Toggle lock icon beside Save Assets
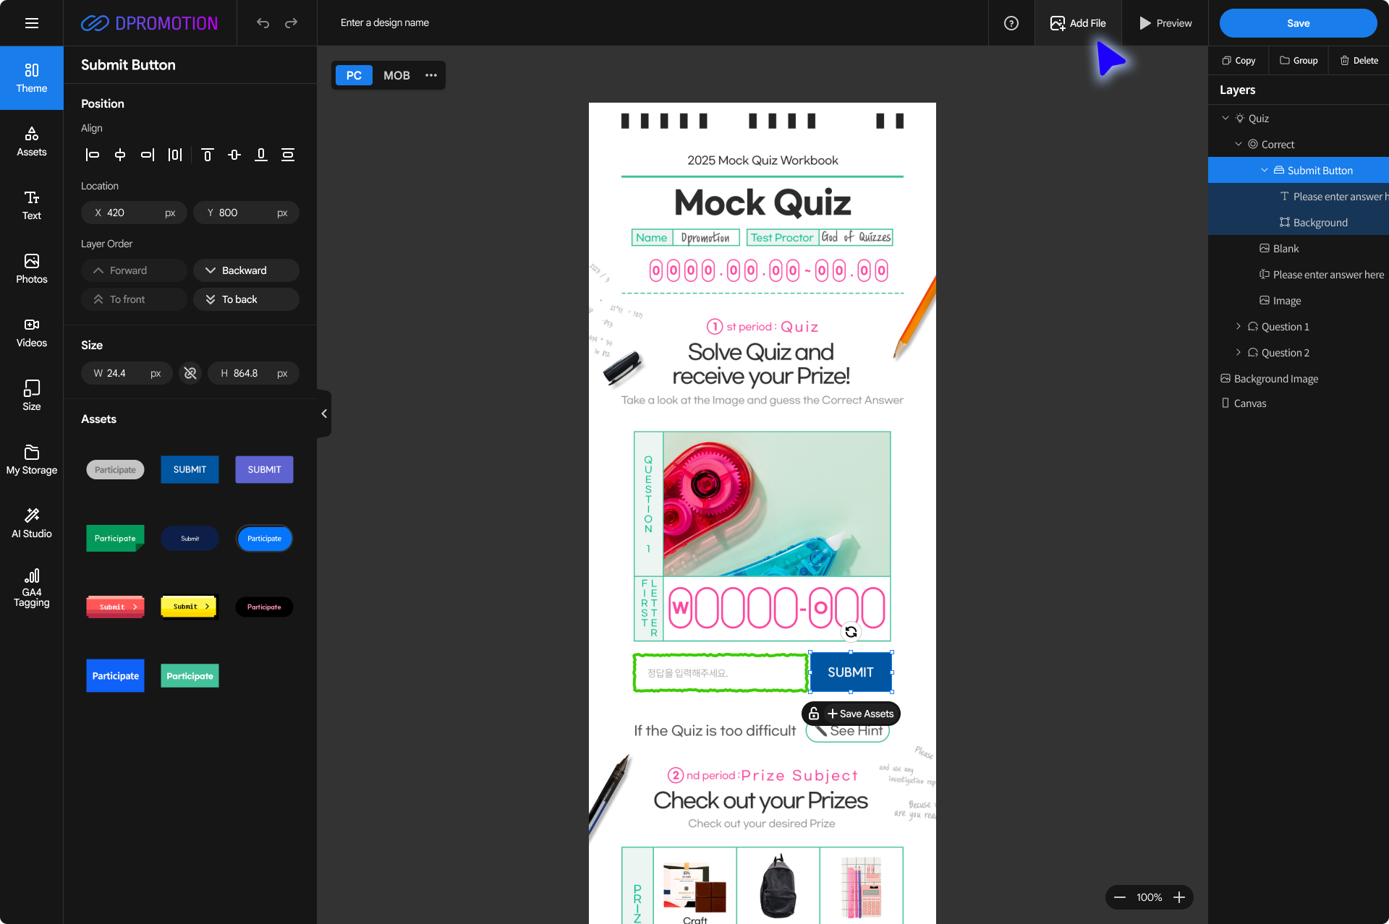Viewport: 1389px width, 924px height. click(814, 714)
